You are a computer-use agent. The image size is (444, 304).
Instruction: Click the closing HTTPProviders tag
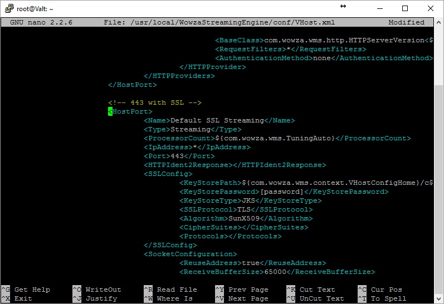point(179,76)
